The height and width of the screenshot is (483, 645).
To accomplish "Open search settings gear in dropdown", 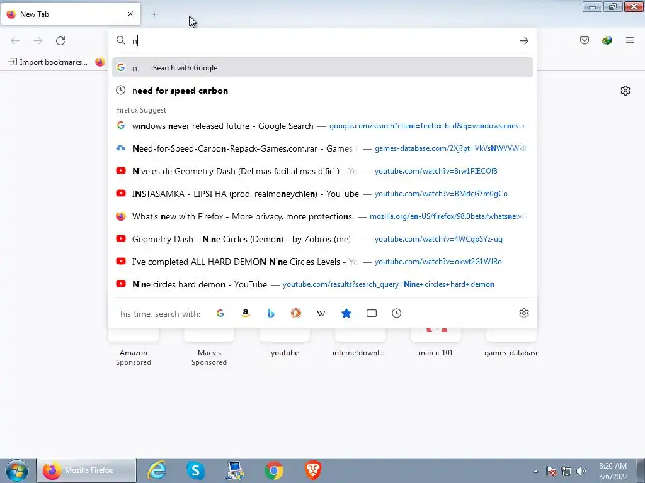I will (x=523, y=313).
